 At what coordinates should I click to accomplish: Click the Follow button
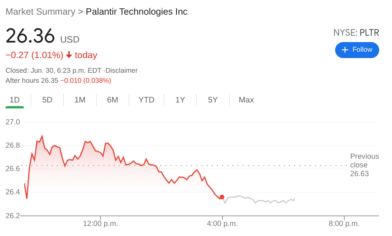tap(357, 50)
